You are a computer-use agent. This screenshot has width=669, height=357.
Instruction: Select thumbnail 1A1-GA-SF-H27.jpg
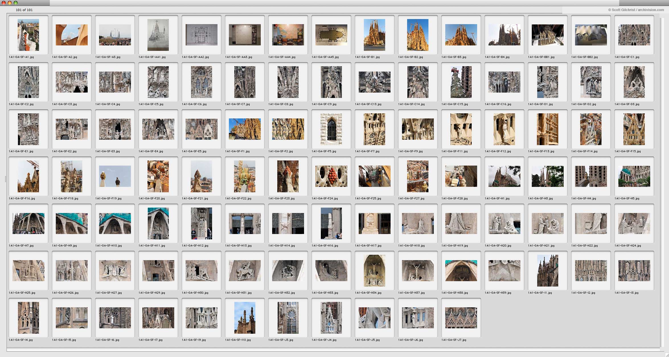click(115, 271)
